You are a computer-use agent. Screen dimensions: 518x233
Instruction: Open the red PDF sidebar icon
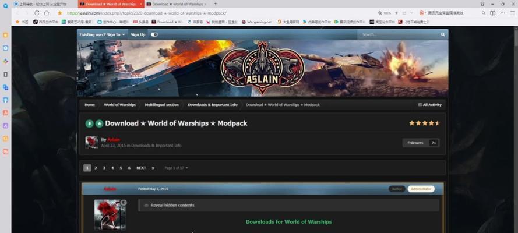click(x=5, y=113)
